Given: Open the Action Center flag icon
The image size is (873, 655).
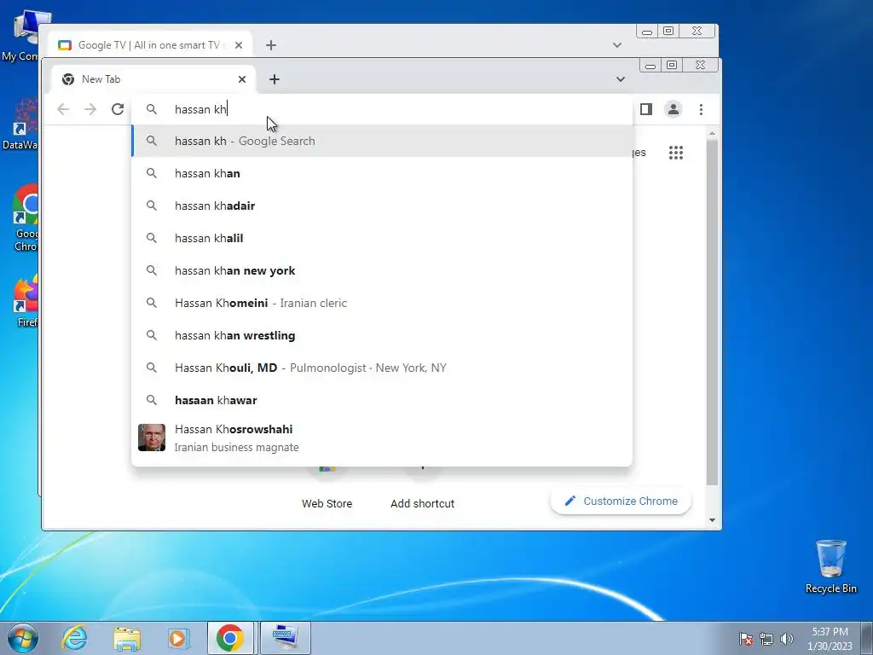Looking at the screenshot, I should pyautogui.click(x=746, y=639).
